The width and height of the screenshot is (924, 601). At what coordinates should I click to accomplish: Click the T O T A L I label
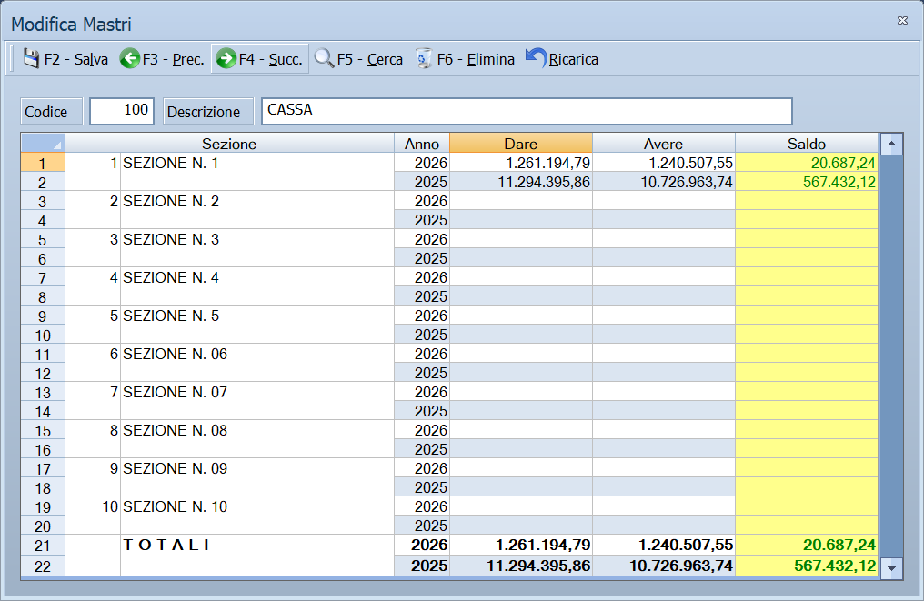point(166,545)
